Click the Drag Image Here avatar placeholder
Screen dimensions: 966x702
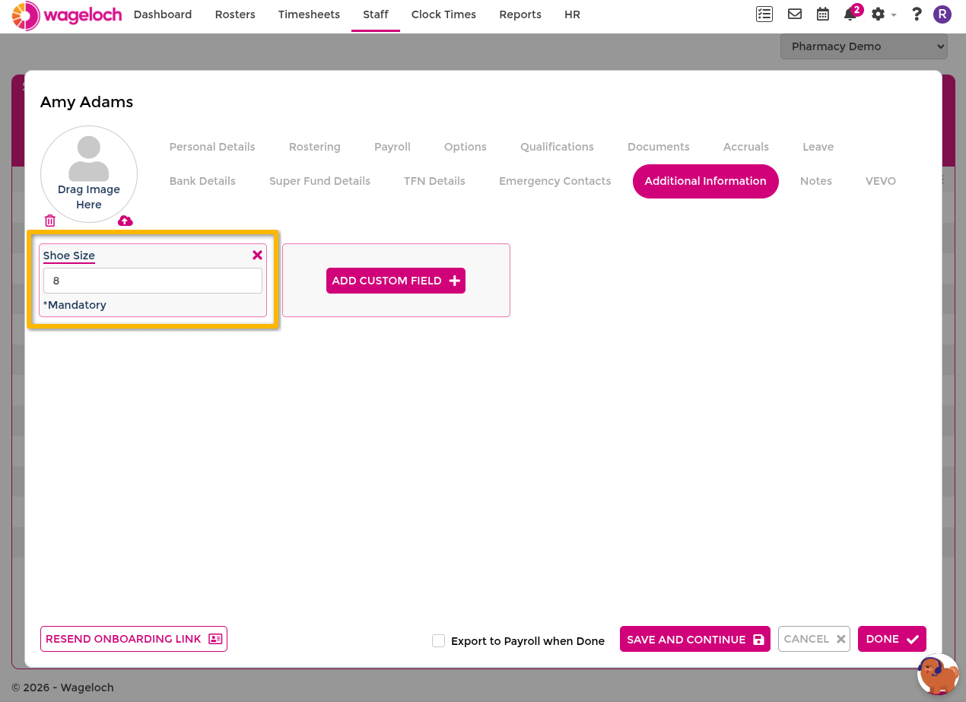(89, 174)
